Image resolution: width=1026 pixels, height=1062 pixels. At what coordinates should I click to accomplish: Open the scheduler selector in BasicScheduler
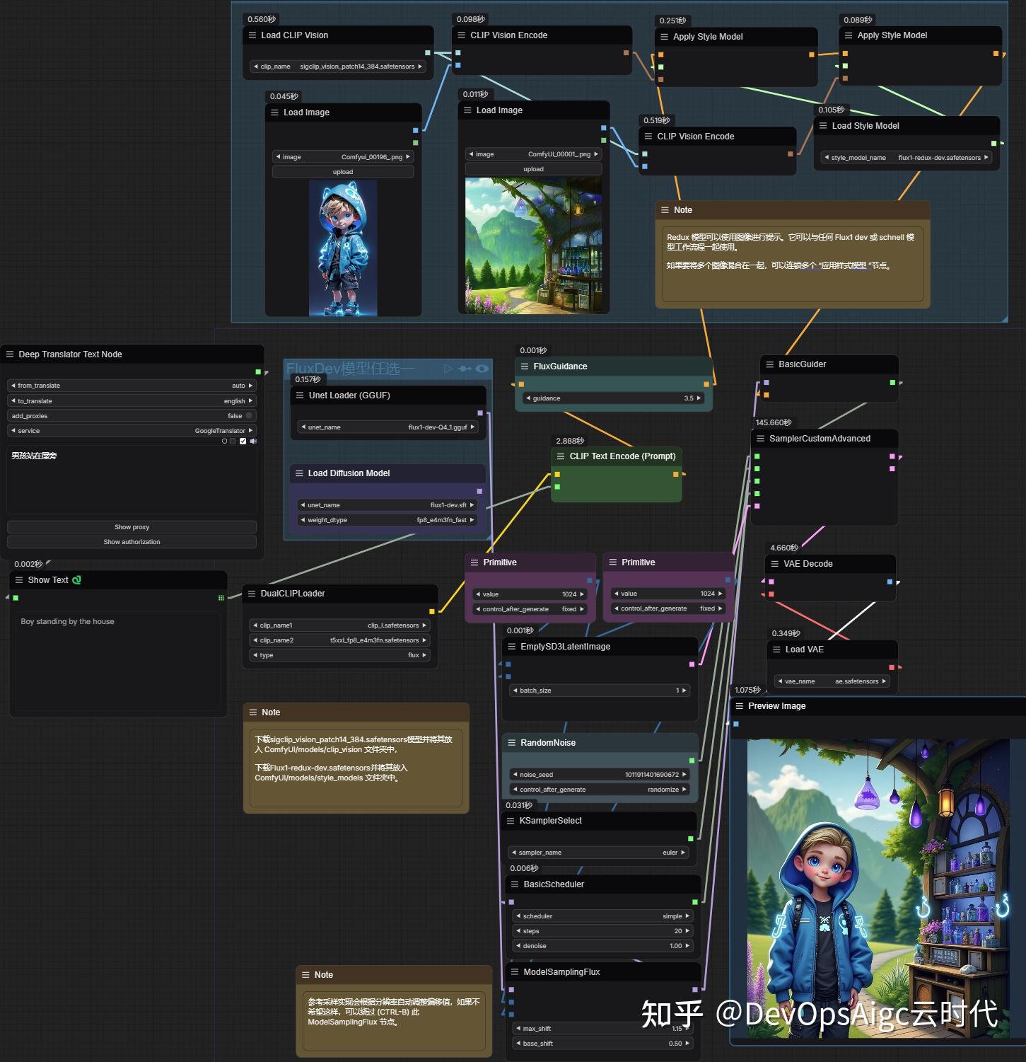(602, 916)
